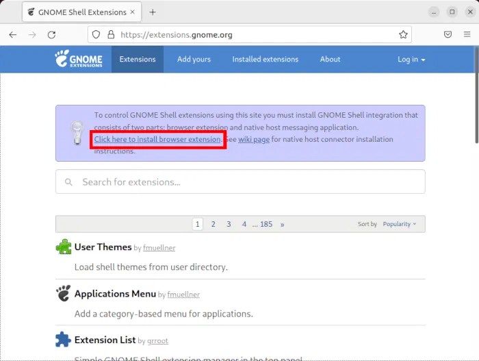Click 'Click here to install browser extension' link
Screen dimensions: 479x361
click(x=157, y=139)
